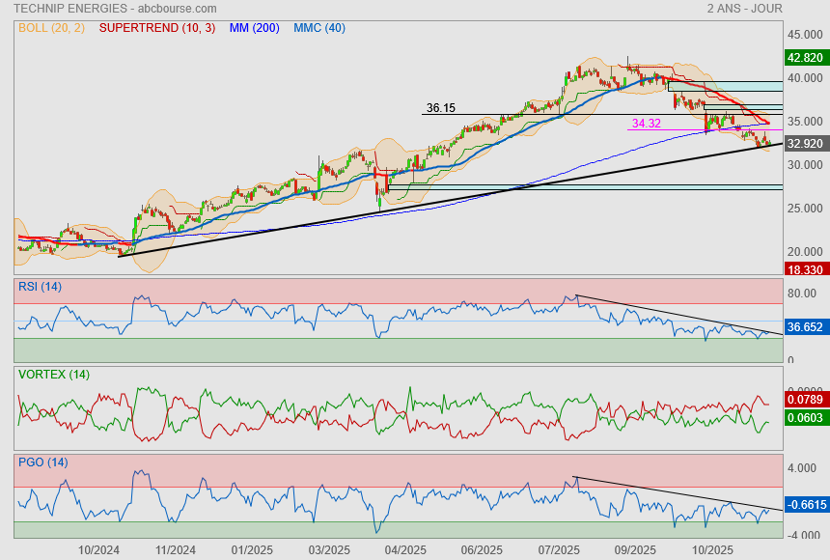Click the 10/2025 date on time axis

point(712,550)
